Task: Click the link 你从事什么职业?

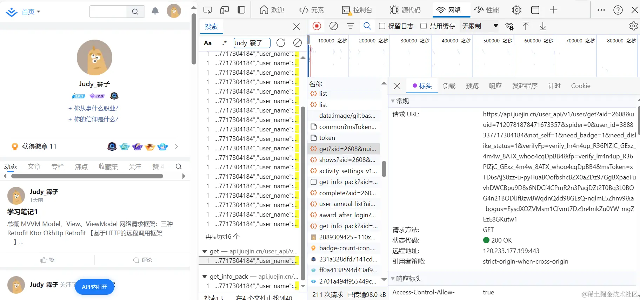Action: [93, 108]
